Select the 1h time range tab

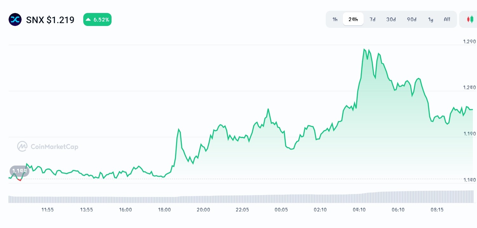click(335, 19)
